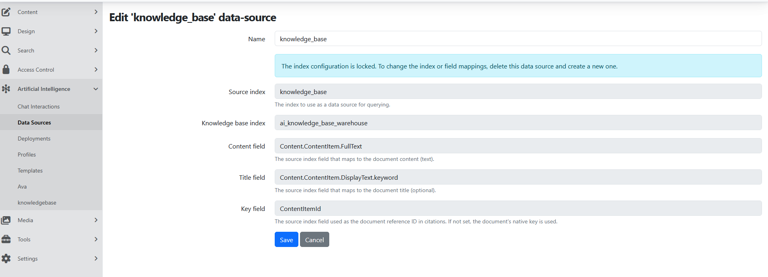Click the document content (text) hint

click(x=354, y=159)
